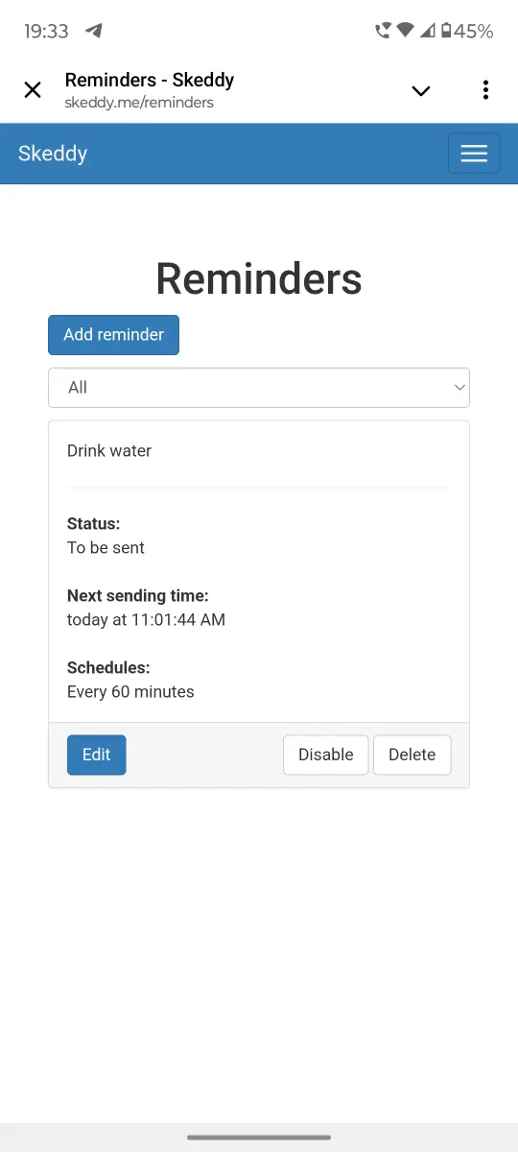Tap the Drink water reminder title
The width and height of the screenshot is (518, 1152).
pyautogui.click(x=109, y=450)
